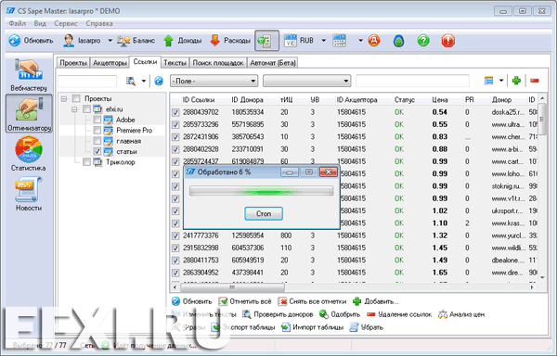Click Удаление ссылок action
Image resolution: width=557 pixels, height=356 pixels.
tap(399, 314)
